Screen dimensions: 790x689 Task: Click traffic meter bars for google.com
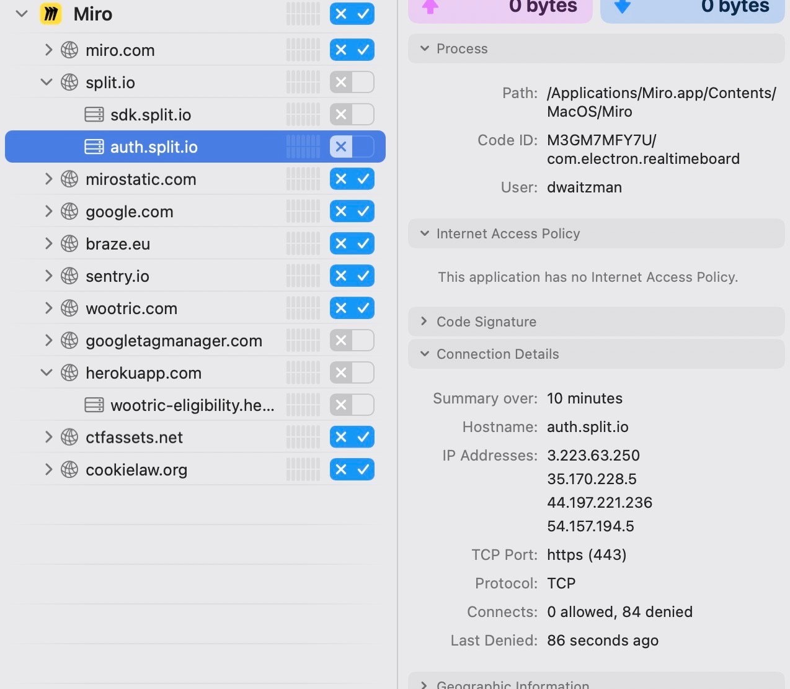point(303,211)
